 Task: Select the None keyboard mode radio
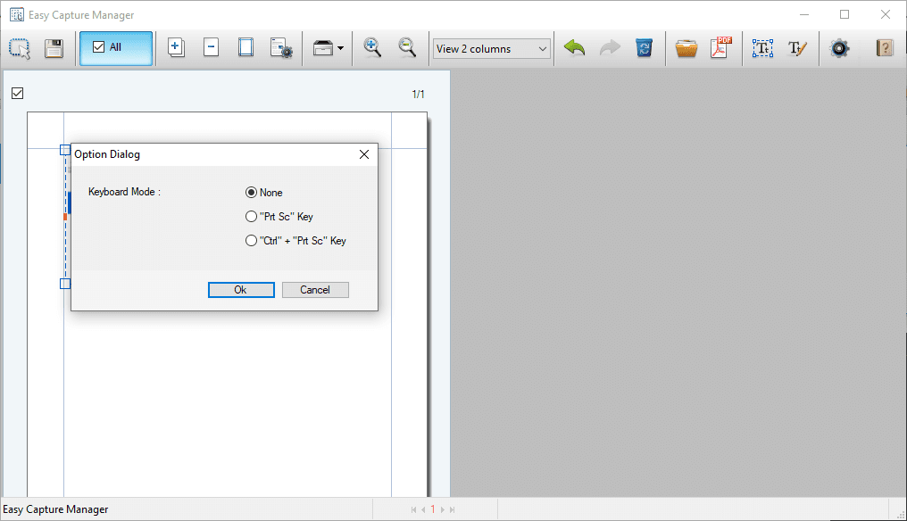pyautogui.click(x=251, y=192)
